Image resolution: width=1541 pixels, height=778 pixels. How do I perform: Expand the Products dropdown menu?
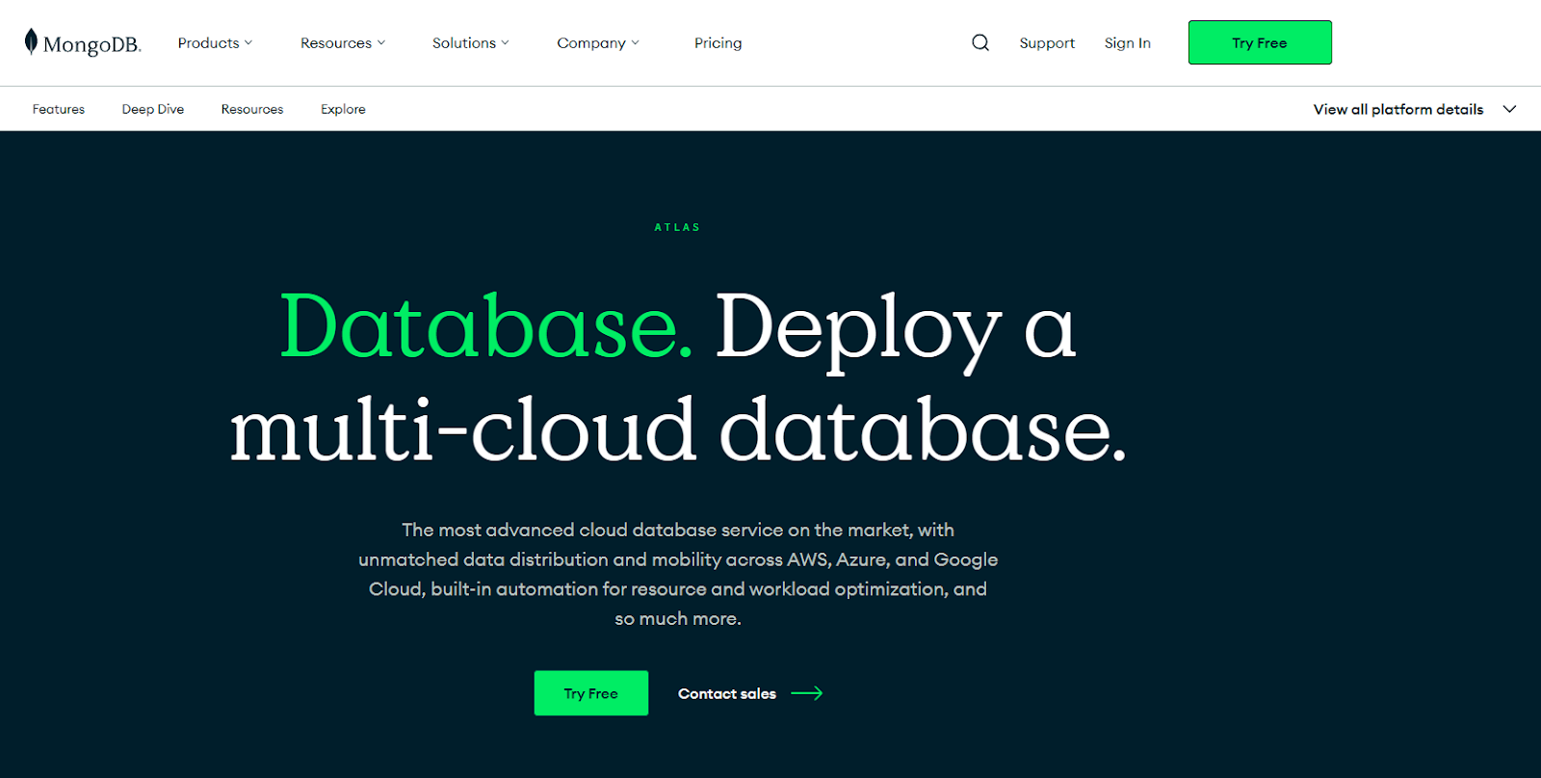point(215,42)
